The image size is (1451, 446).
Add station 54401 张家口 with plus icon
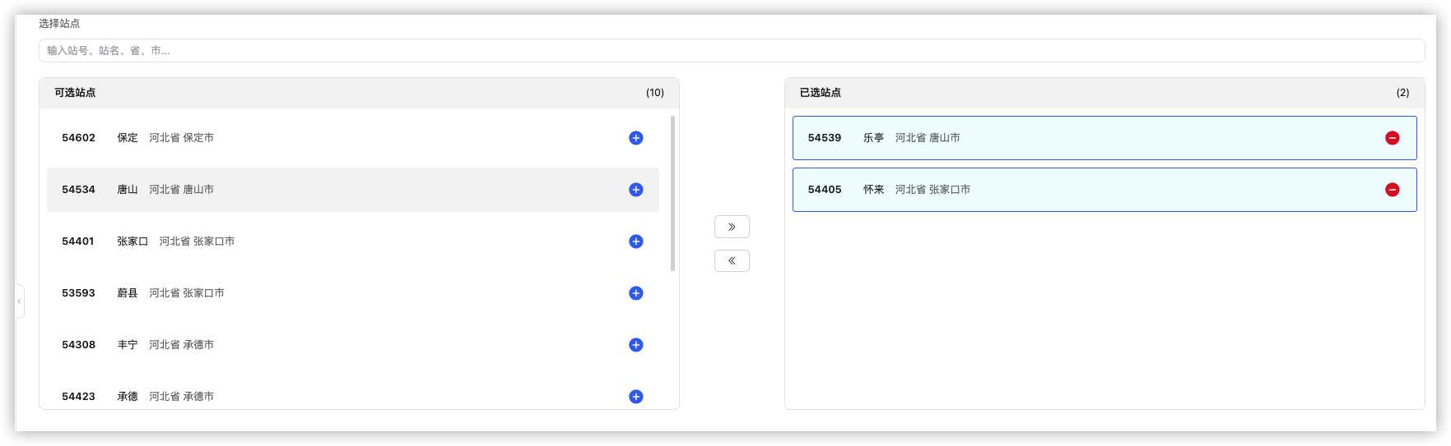point(635,241)
